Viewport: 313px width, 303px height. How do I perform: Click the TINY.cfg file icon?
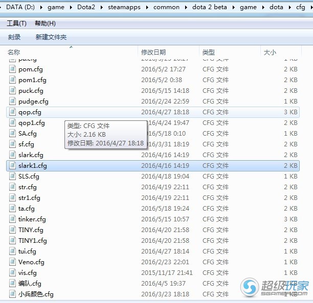point(12,230)
